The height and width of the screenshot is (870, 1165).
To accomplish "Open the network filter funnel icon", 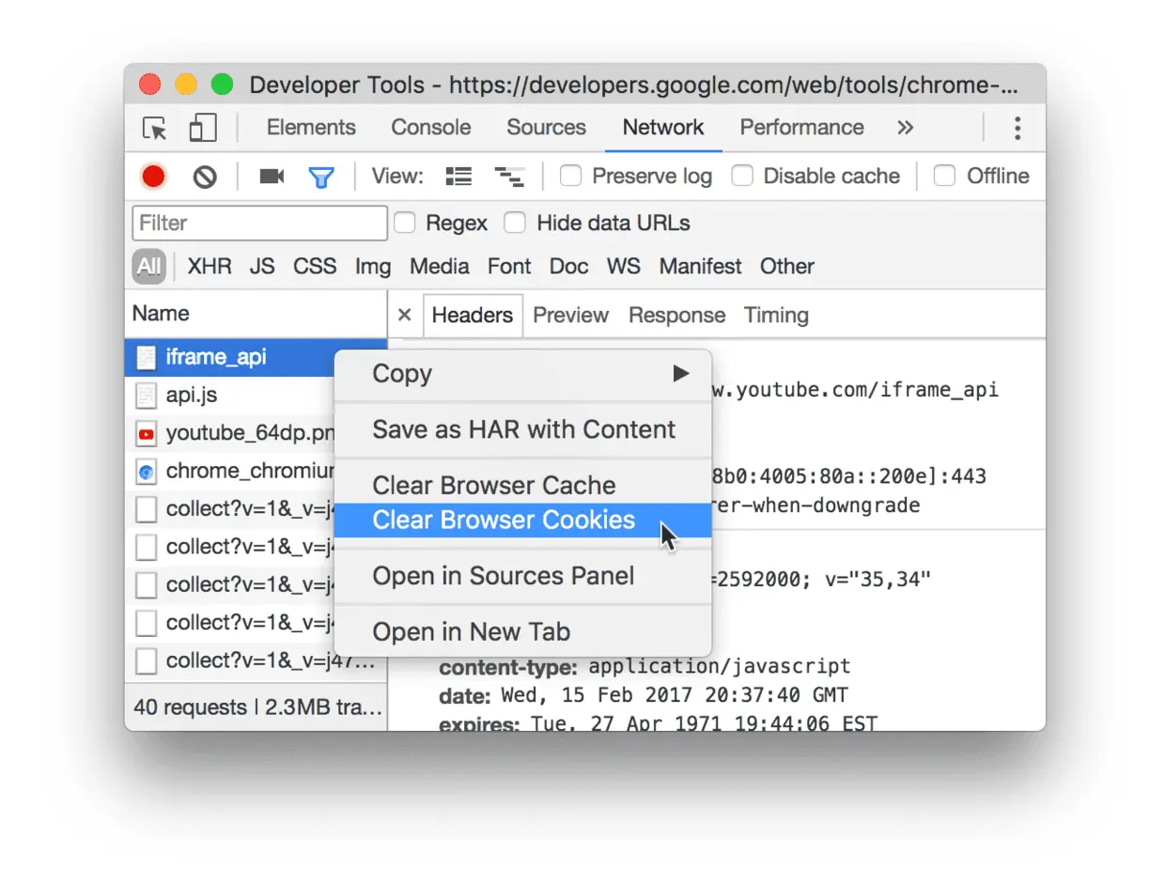I will (322, 177).
